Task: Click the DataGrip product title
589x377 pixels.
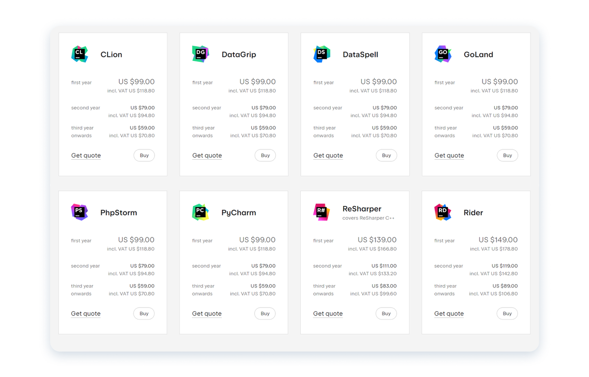Action: point(239,55)
